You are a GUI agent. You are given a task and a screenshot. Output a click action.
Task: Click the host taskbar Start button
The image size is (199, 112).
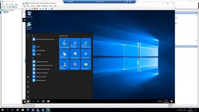(x=2, y=110)
